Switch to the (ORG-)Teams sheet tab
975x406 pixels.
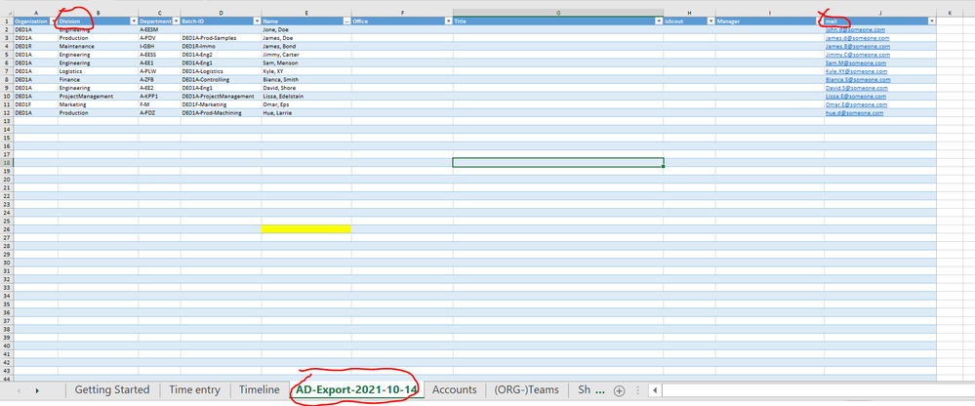(526, 389)
